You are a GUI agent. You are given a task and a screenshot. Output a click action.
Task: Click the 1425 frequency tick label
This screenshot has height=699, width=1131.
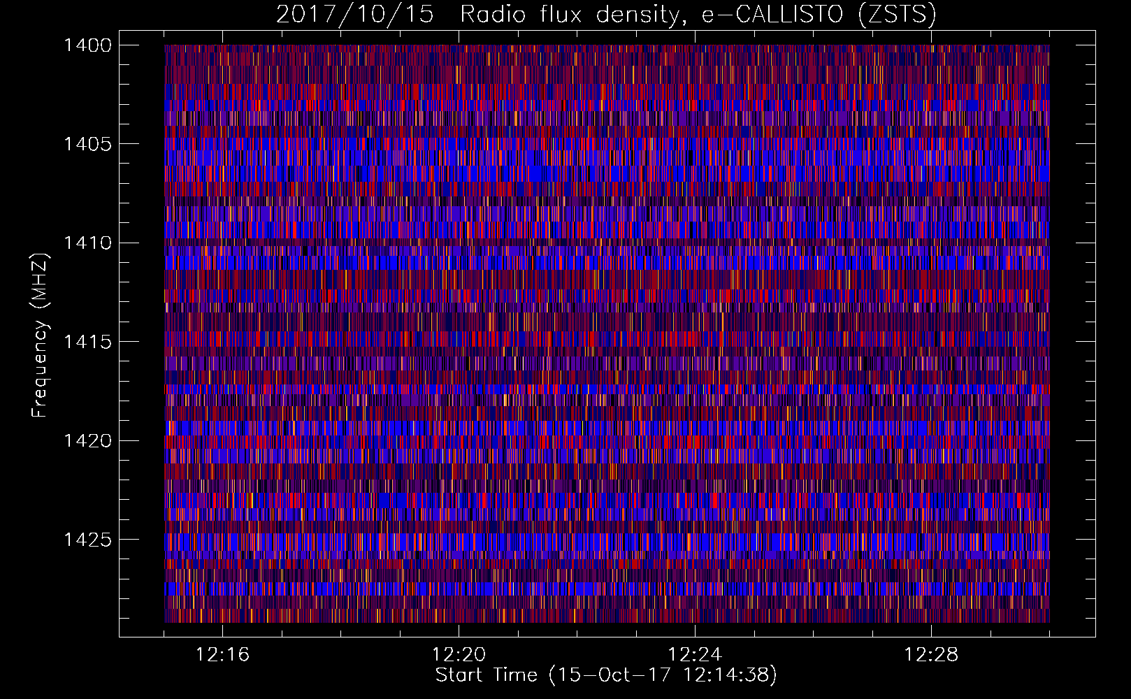(x=87, y=540)
